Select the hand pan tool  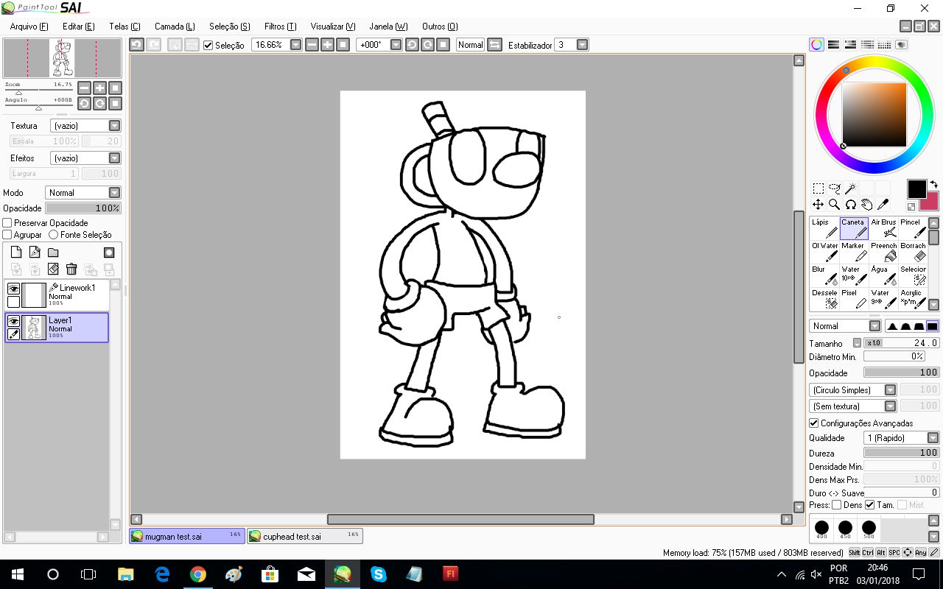[x=866, y=205]
